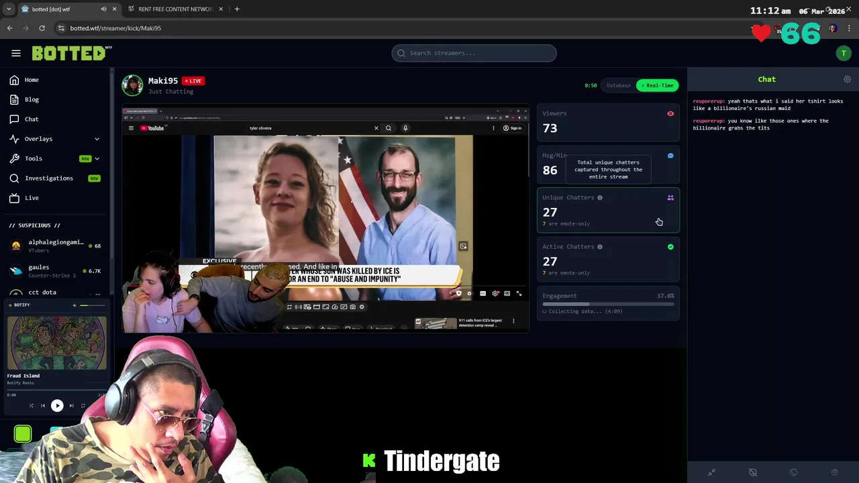Open suspicious streamer cct dota

(x=55, y=292)
